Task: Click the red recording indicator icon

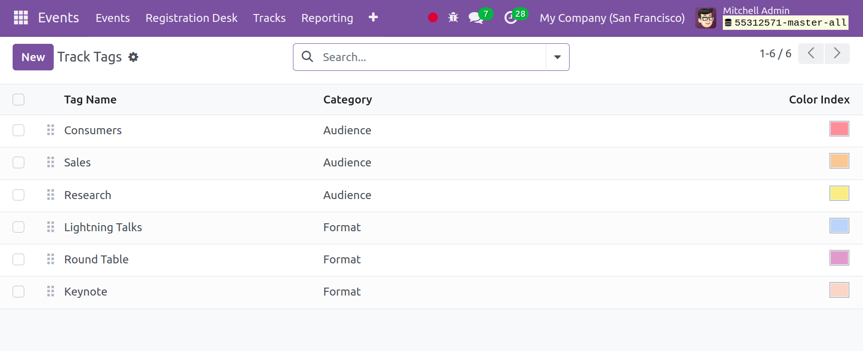Action: (x=433, y=18)
